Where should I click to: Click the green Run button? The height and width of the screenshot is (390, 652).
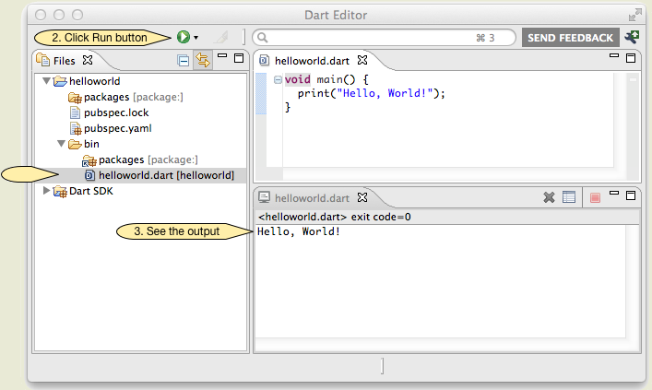tap(184, 37)
